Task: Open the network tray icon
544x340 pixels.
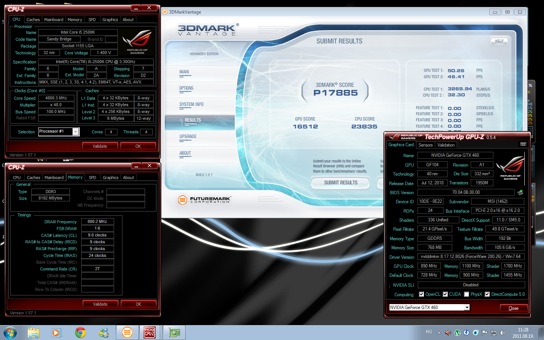Action: pyautogui.click(x=494, y=333)
